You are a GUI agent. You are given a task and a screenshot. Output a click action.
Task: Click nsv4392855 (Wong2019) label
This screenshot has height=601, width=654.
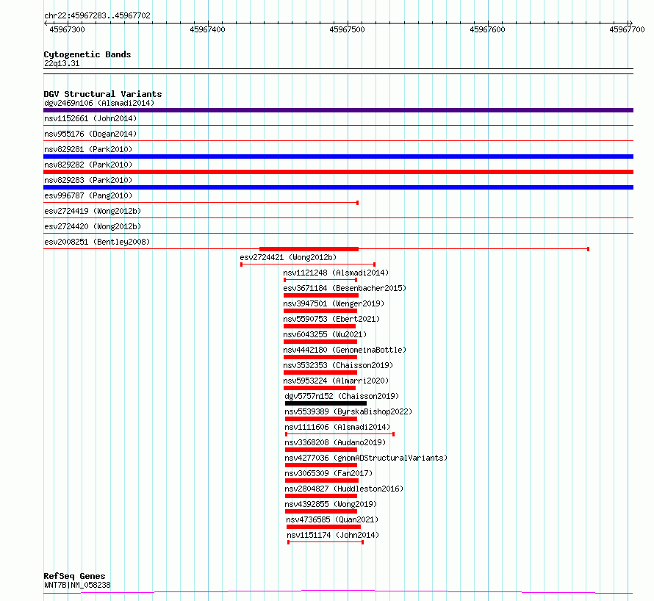(331, 504)
